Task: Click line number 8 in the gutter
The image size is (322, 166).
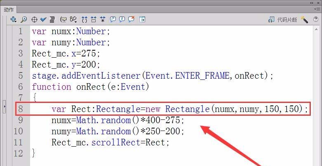Action: coord(21,109)
